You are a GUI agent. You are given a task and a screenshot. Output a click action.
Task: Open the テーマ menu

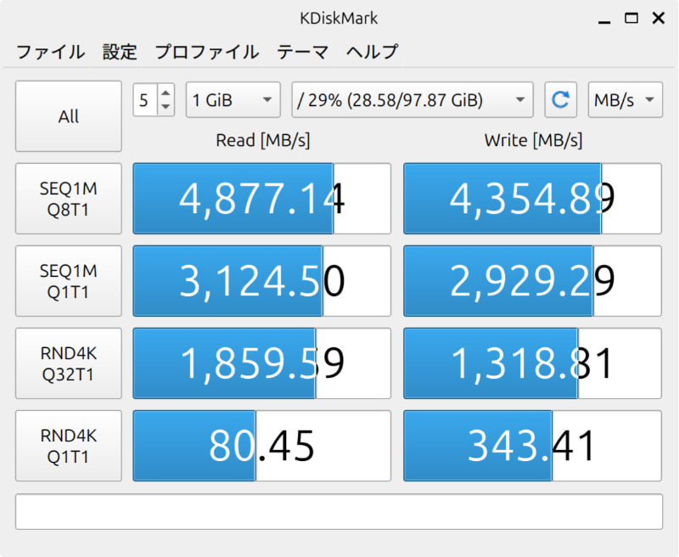(x=302, y=52)
